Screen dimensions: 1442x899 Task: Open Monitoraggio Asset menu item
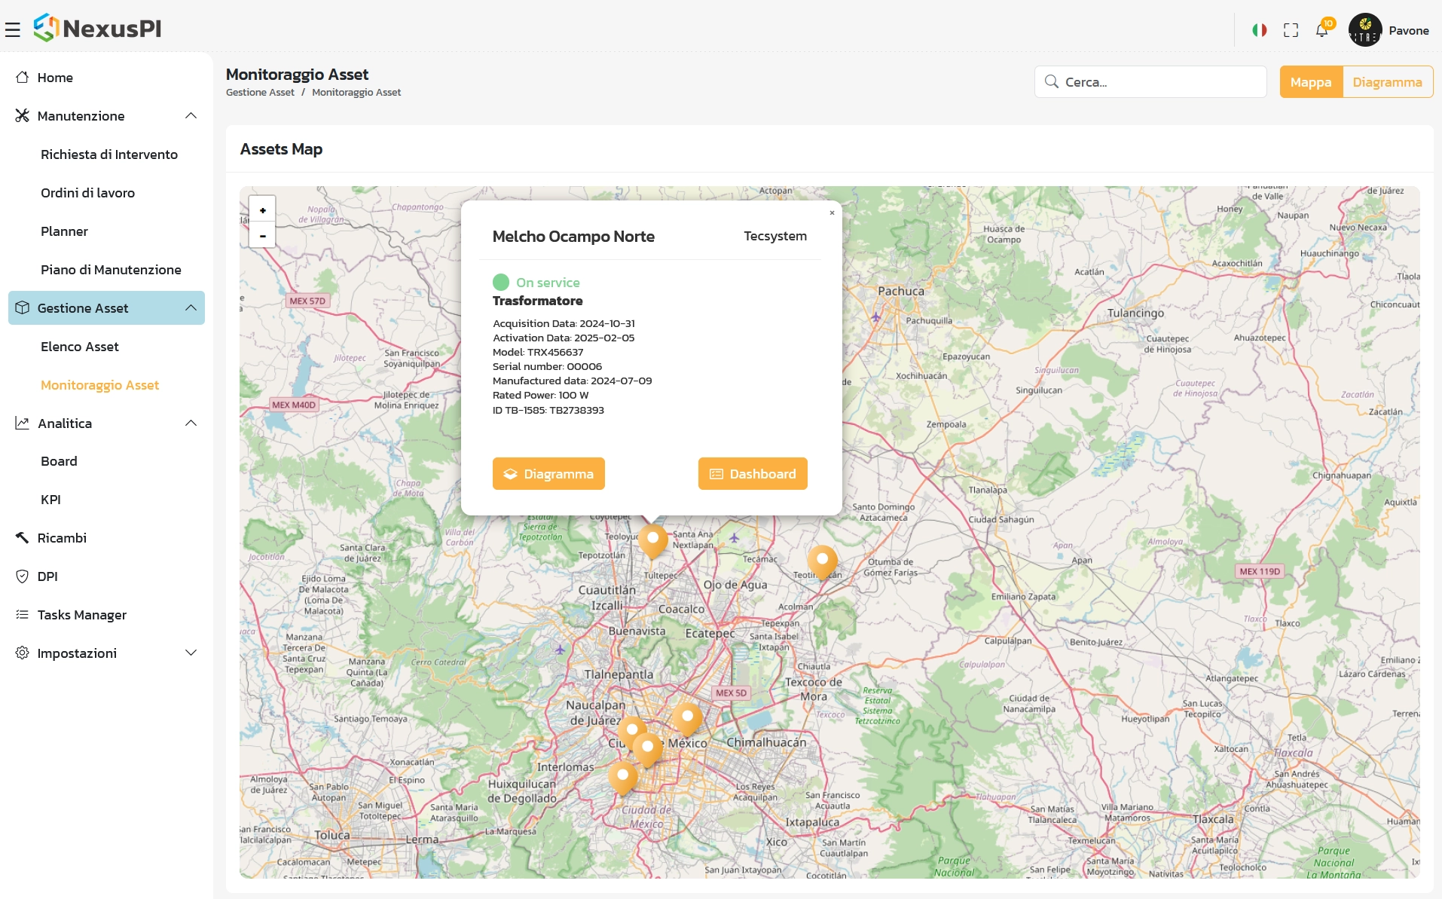click(x=100, y=384)
